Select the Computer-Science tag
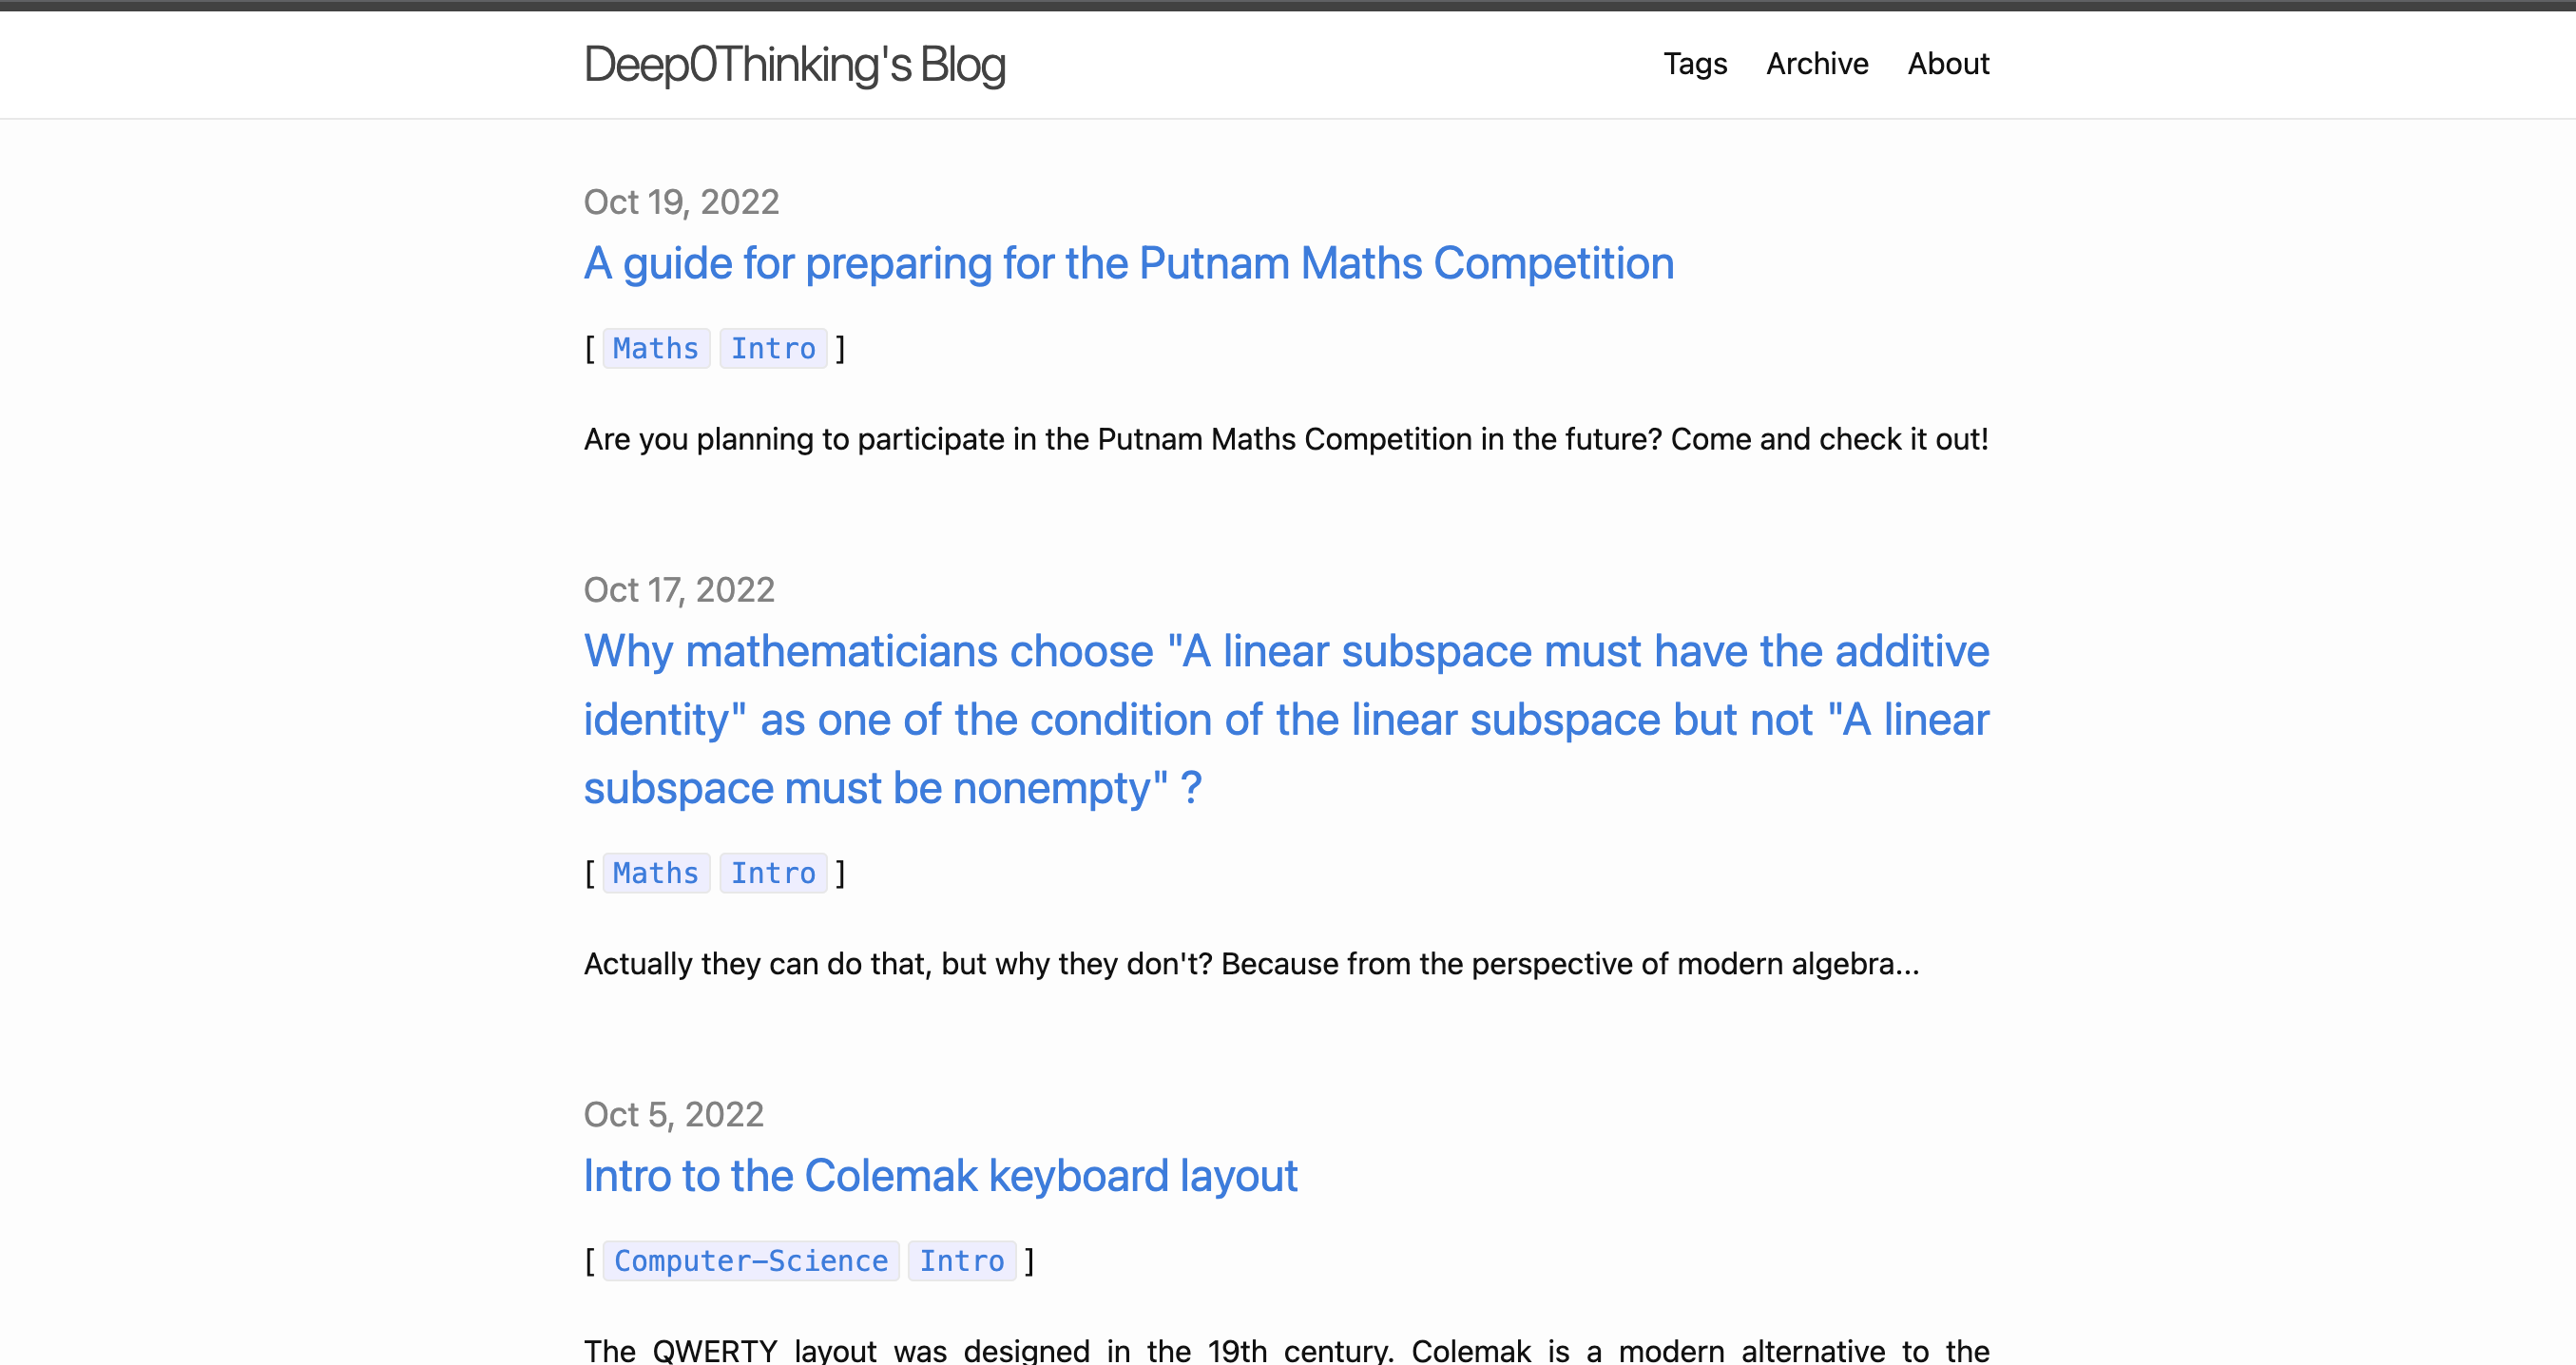The image size is (2576, 1365). pyautogui.click(x=751, y=1261)
